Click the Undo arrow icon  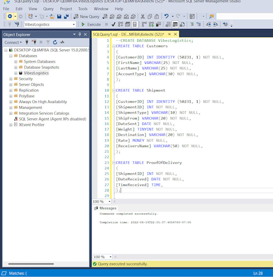(x=166, y=16)
